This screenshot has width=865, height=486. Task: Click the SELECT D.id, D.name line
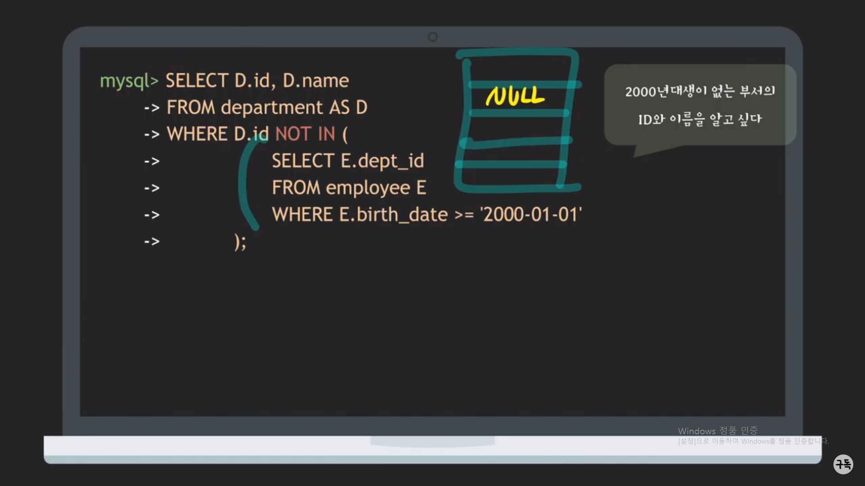click(x=257, y=81)
